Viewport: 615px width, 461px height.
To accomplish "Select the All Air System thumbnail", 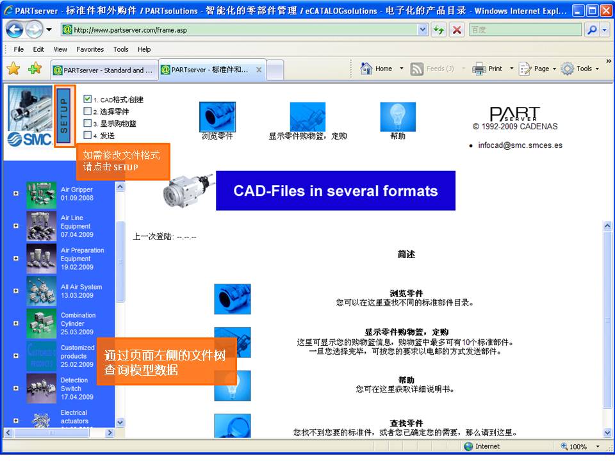I will coord(41,291).
